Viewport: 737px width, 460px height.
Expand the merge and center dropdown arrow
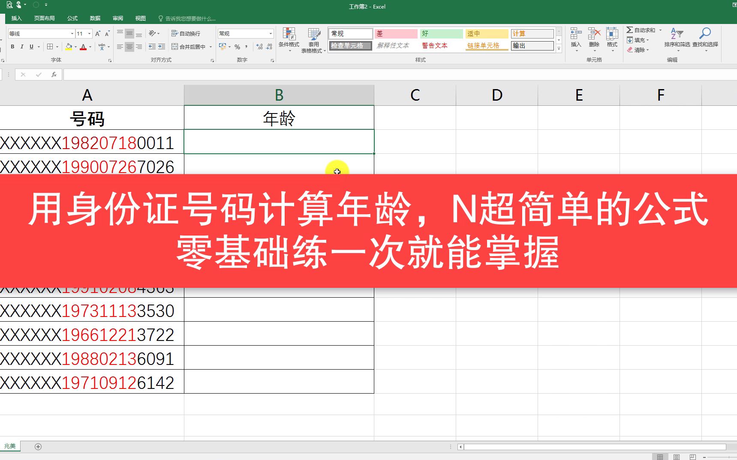coord(211,47)
